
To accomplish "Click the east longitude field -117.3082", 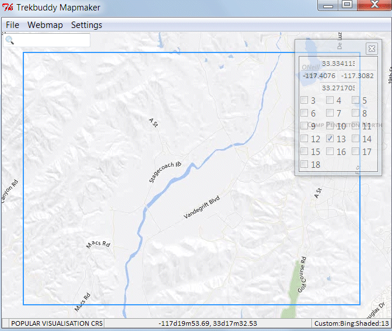I will coord(358,76).
